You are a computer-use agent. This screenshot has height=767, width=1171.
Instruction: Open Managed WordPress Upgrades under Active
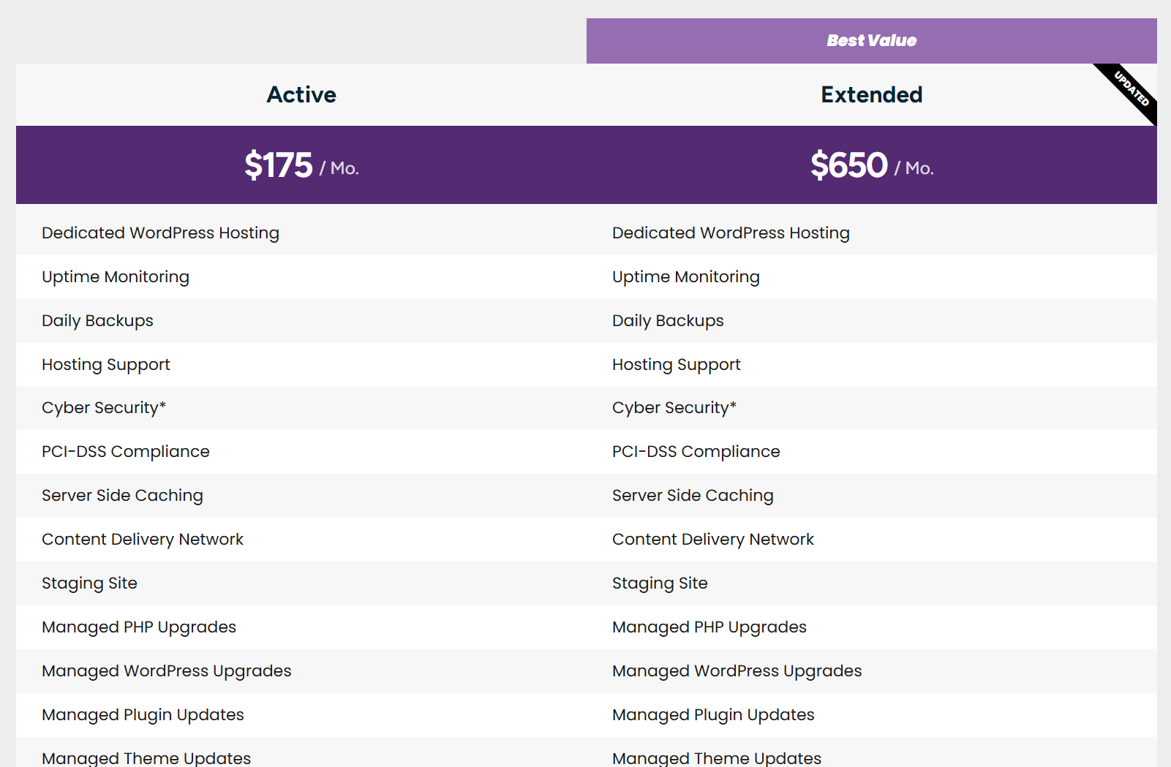[x=167, y=670]
